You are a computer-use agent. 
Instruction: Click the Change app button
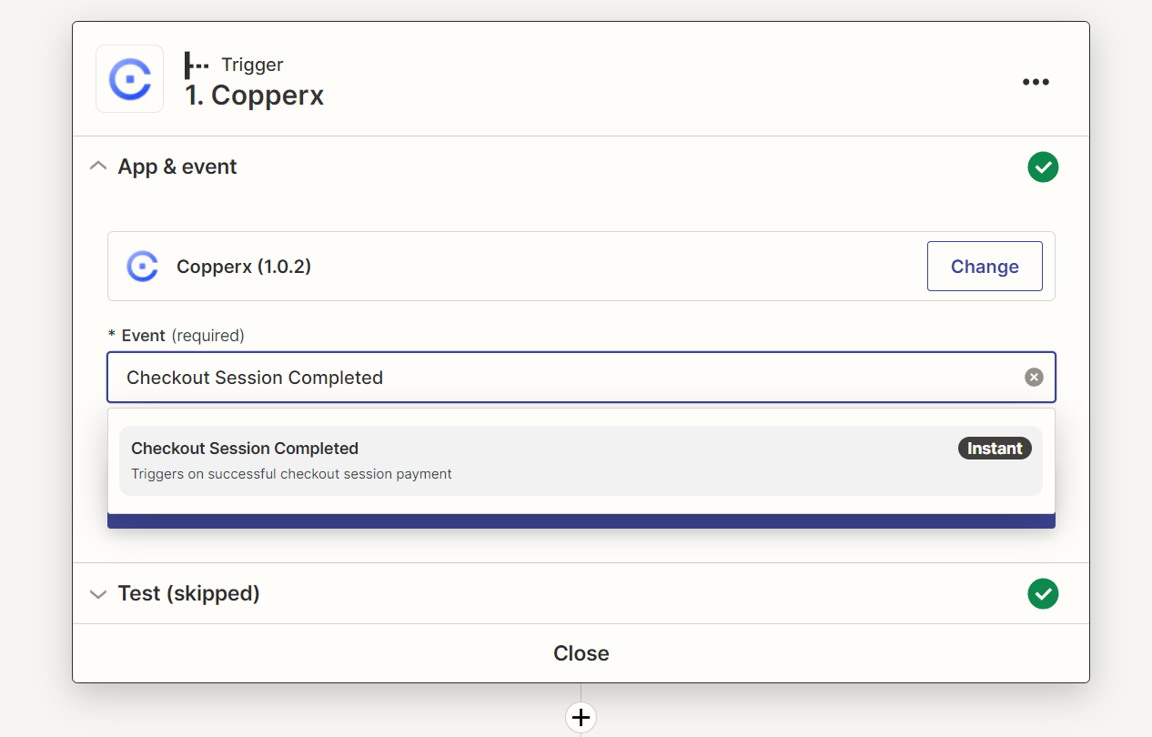tap(985, 267)
